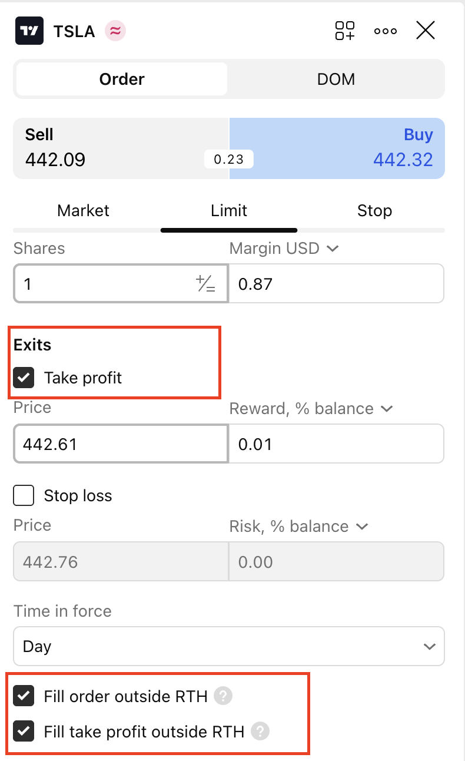465x761 pixels.
Task: Select the Market order type tab
Action: point(83,211)
